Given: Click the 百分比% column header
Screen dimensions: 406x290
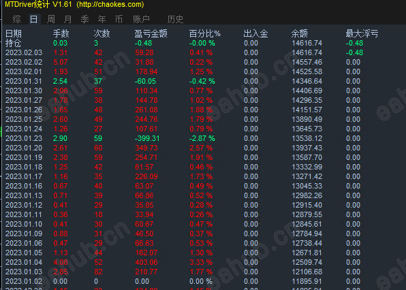Looking at the screenshot, I should (205, 33).
